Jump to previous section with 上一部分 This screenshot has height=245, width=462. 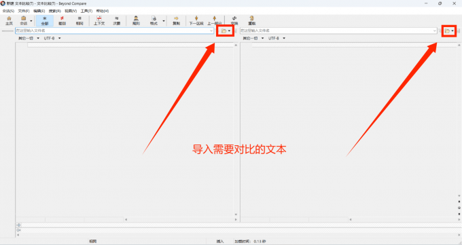tap(214, 20)
